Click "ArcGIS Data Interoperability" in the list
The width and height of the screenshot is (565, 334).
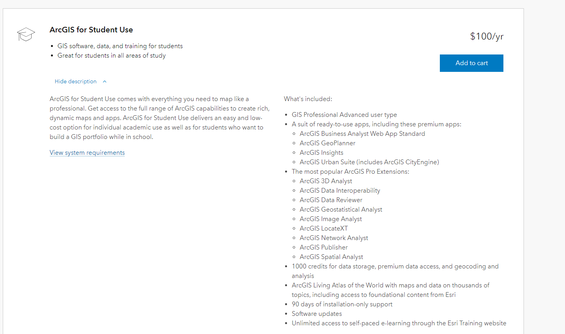340,190
